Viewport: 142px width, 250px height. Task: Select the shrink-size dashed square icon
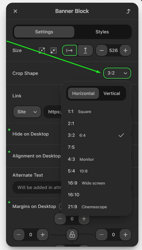[x=54, y=50]
